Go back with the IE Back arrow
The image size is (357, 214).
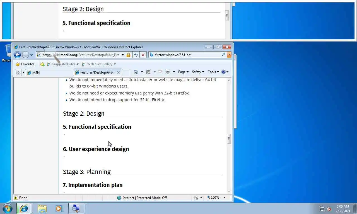17,55
